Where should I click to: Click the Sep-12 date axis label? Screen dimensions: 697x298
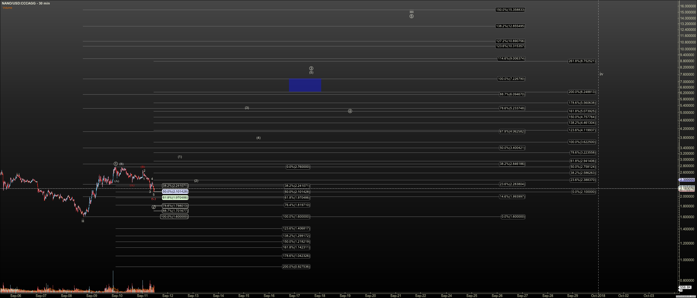pyautogui.click(x=168, y=296)
